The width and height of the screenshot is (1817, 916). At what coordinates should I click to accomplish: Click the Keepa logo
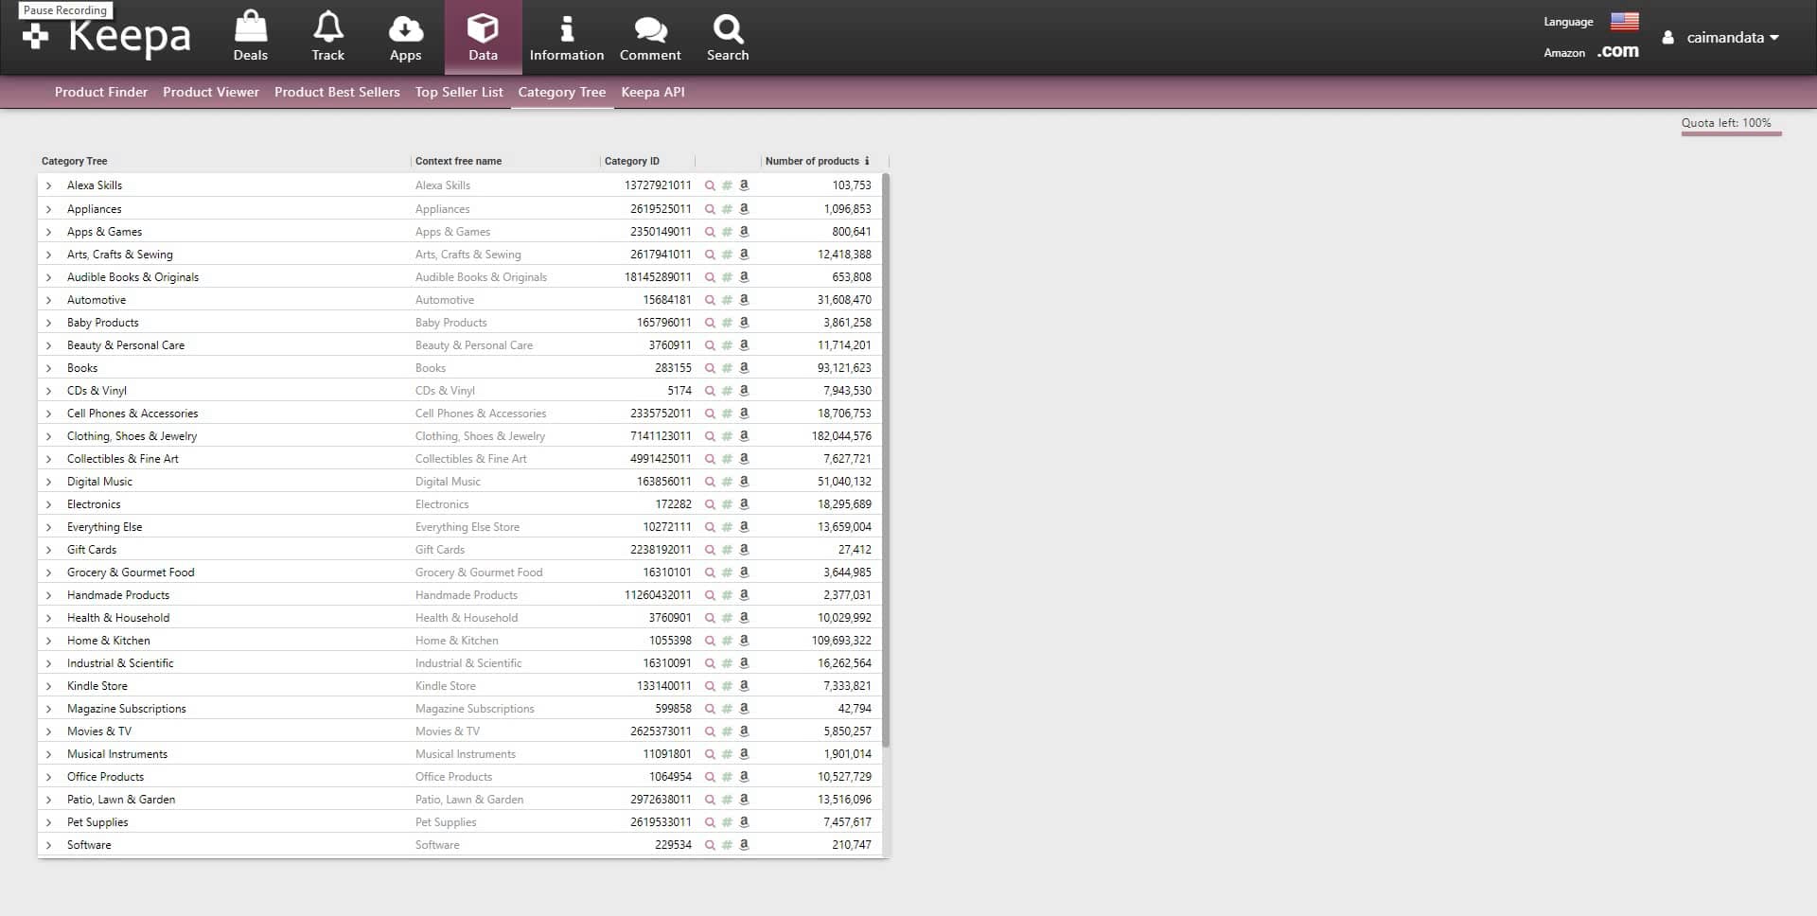(x=105, y=38)
